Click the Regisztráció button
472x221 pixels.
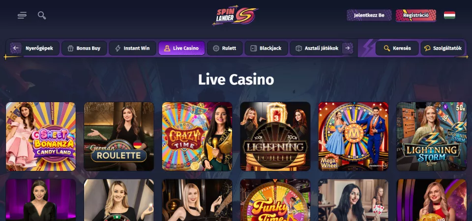(416, 15)
